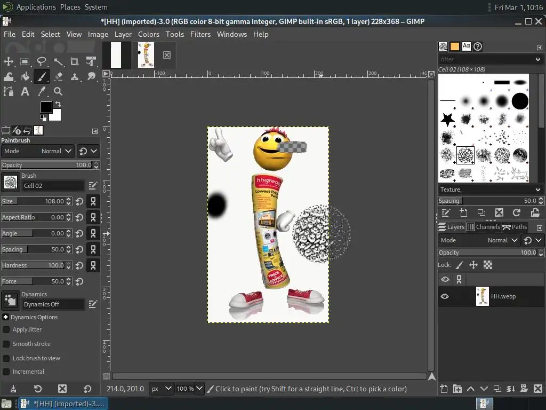Enable the Apply Jitter checkbox

(6, 329)
